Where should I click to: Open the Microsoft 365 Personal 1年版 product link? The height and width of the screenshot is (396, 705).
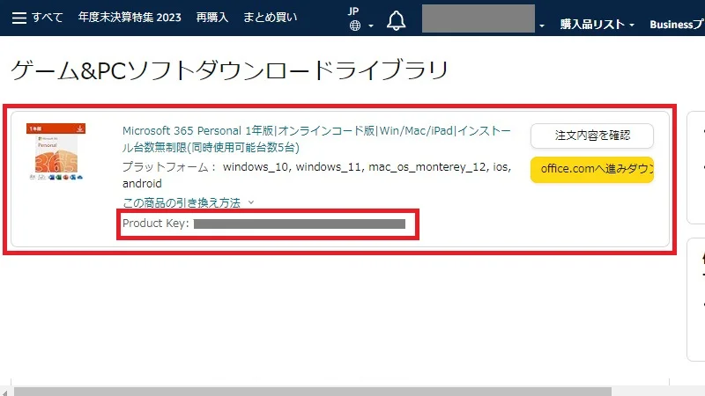pyautogui.click(x=316, y=139)
